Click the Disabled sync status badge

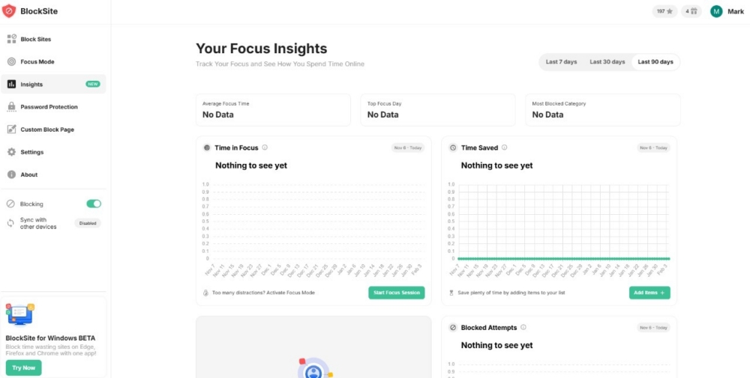click(x=88, y=223)
